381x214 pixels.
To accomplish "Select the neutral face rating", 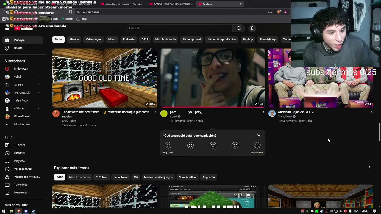I will (x=213, y=145).
